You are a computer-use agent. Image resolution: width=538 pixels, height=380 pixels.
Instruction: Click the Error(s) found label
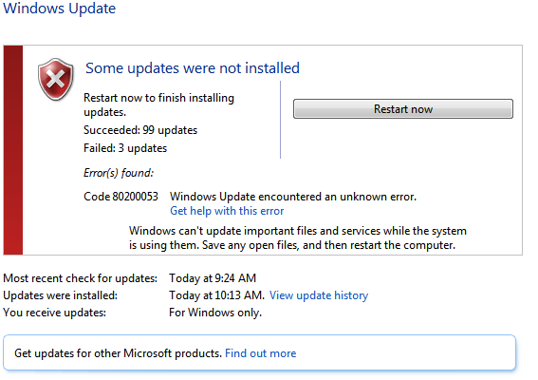point(119,173)
